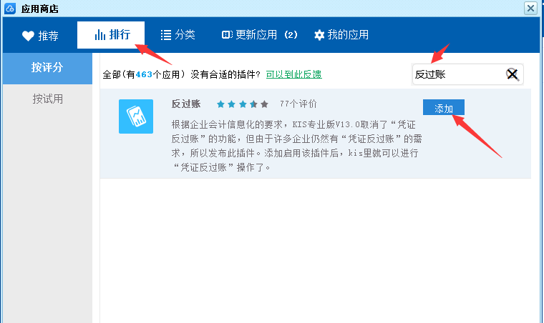Image resolution: width=544 pixels, height=323 pixels.
Task: Open the 77个评价 review count
Action: click(x=298, y=104)
